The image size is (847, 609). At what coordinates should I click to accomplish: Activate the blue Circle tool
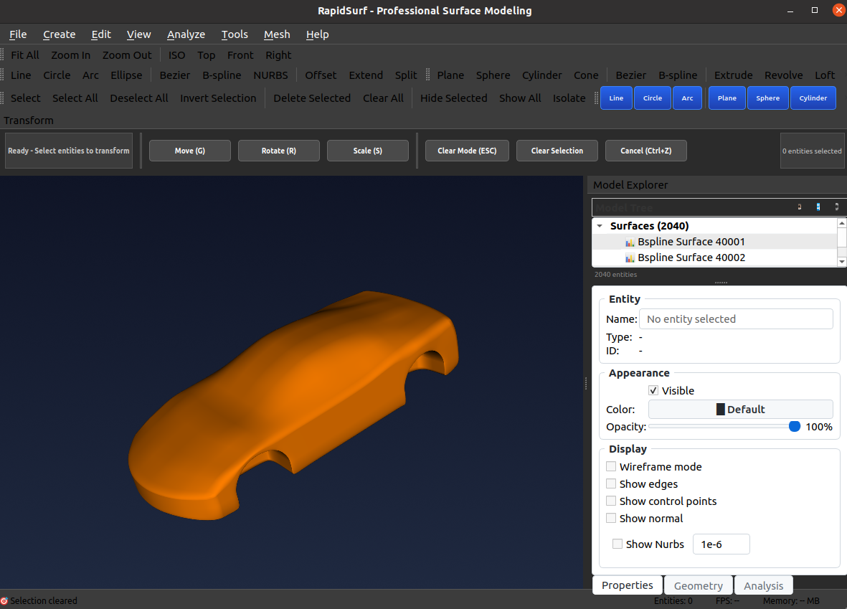(652, 98)
